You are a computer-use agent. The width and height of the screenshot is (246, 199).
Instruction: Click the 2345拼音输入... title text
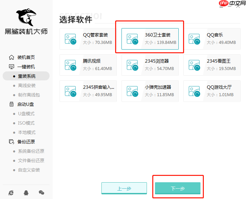click(x=98, y=87)
